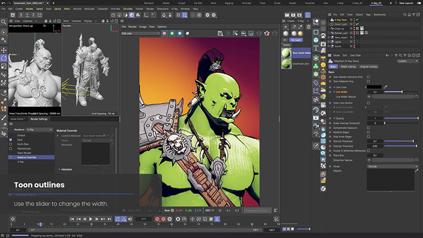Click the All filter button in Material Manager
423x238 pixels.
click(284, 40)
